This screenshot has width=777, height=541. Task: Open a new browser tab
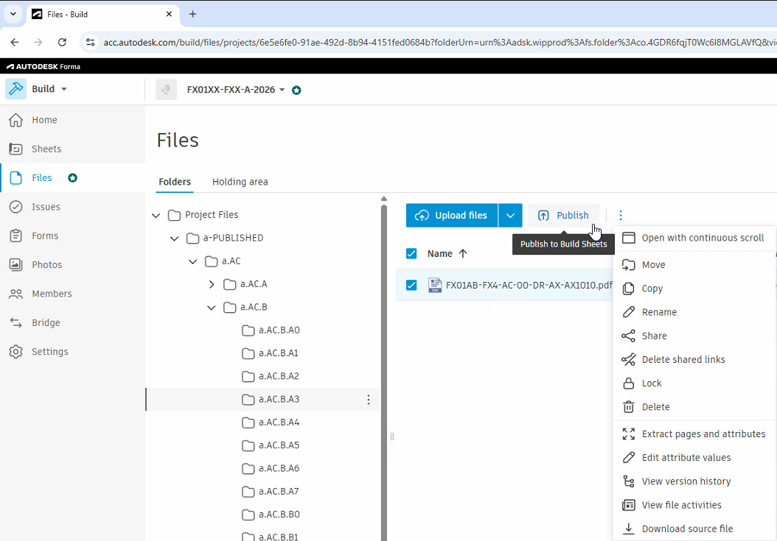click(192, 14)
